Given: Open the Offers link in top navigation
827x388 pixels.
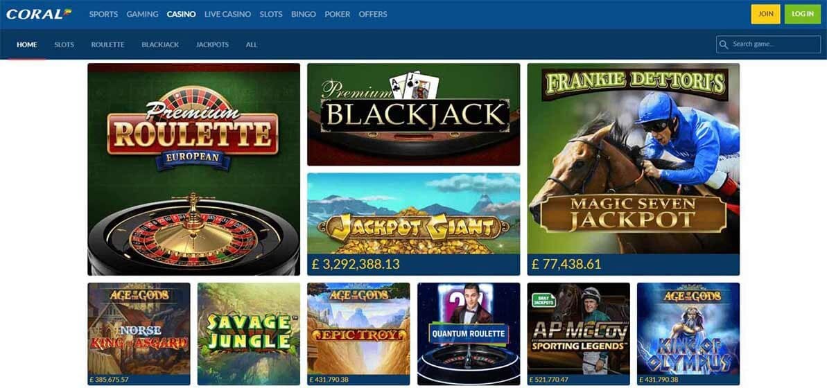Looking at the screenshot, I should coord(373,15).
